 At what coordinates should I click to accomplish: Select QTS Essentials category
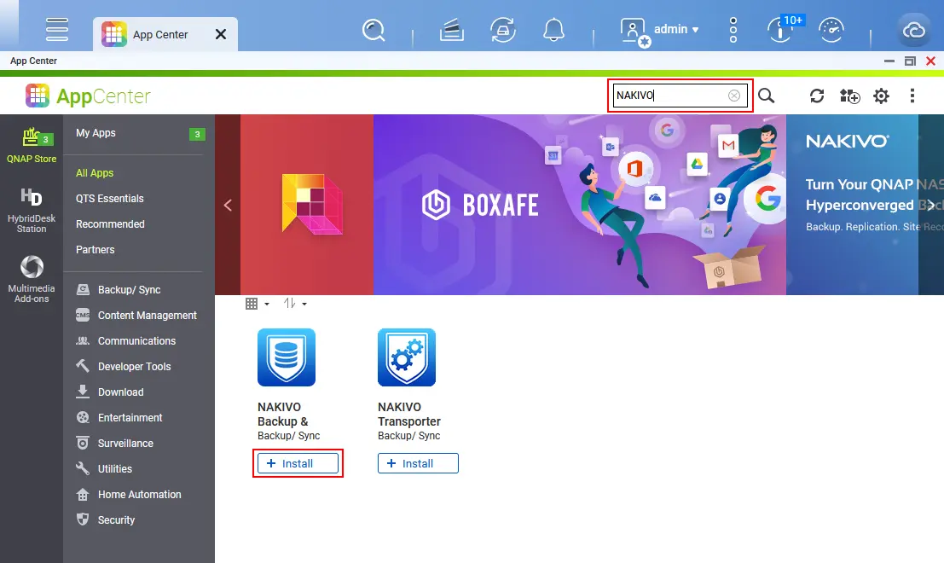point(109,199)
